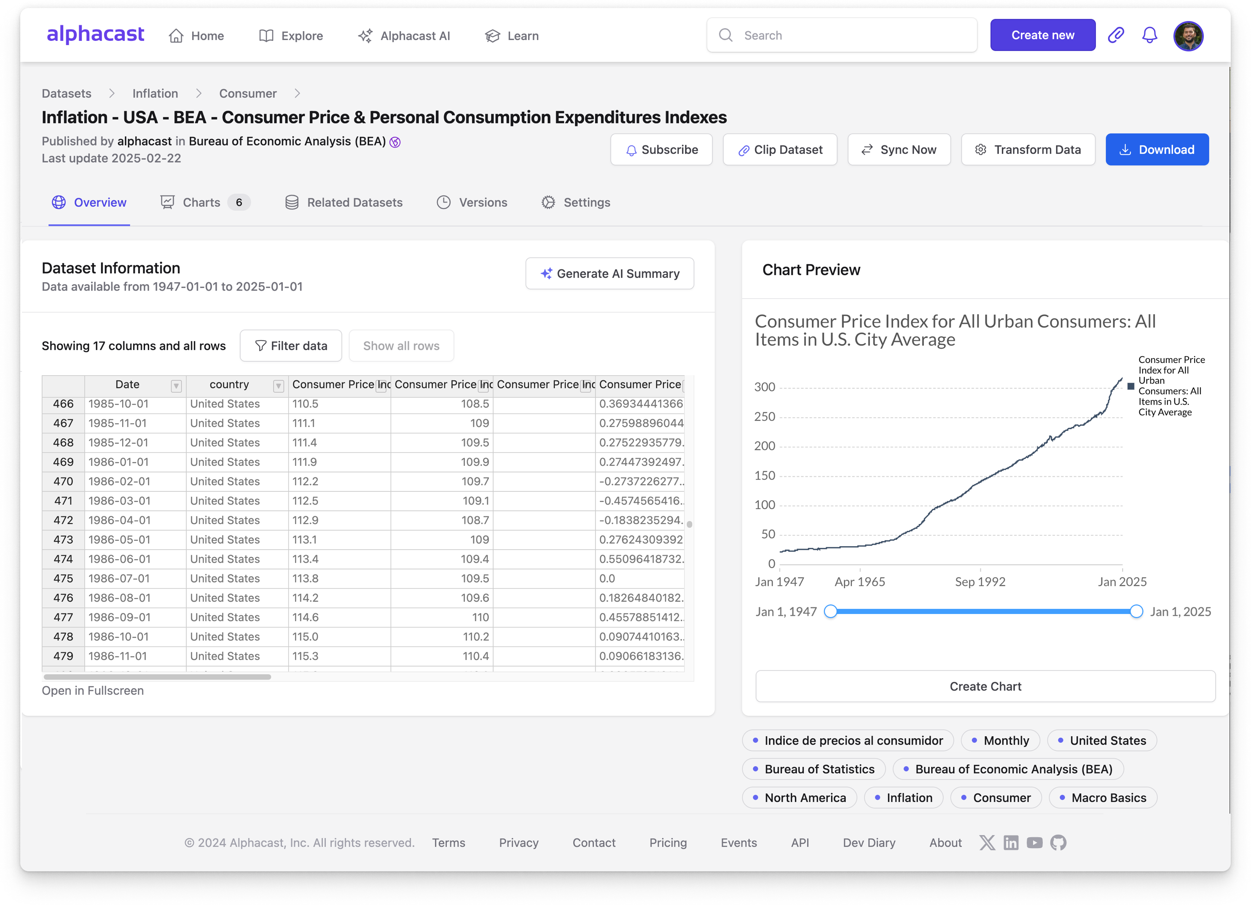
Task: Click the end handle of the date range slider
Action: coord(1136,611)
